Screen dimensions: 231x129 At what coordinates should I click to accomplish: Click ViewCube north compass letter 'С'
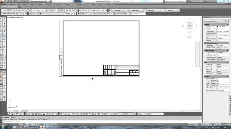click(190, 19)
